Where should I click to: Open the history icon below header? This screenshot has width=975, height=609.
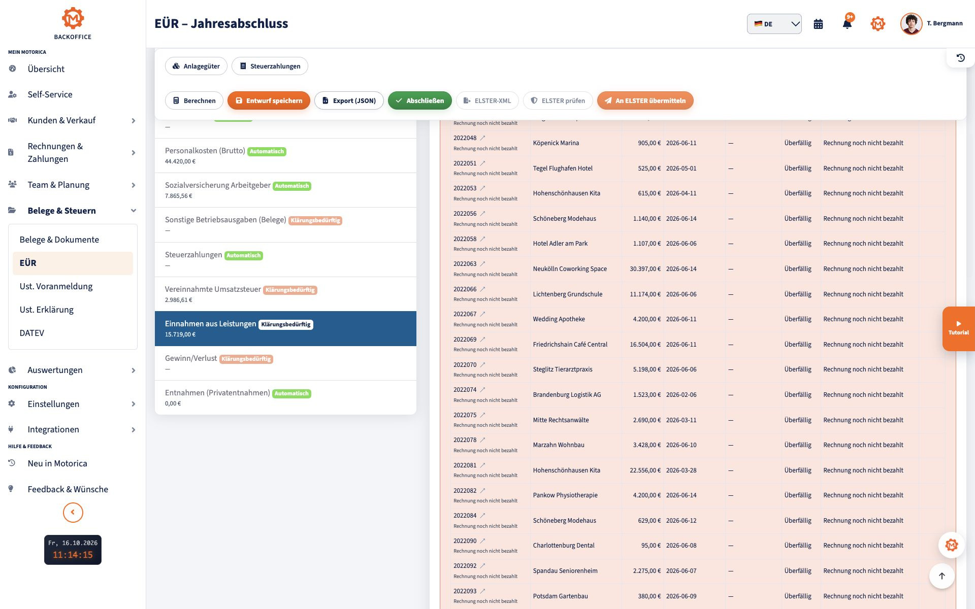tap(960, 58)
